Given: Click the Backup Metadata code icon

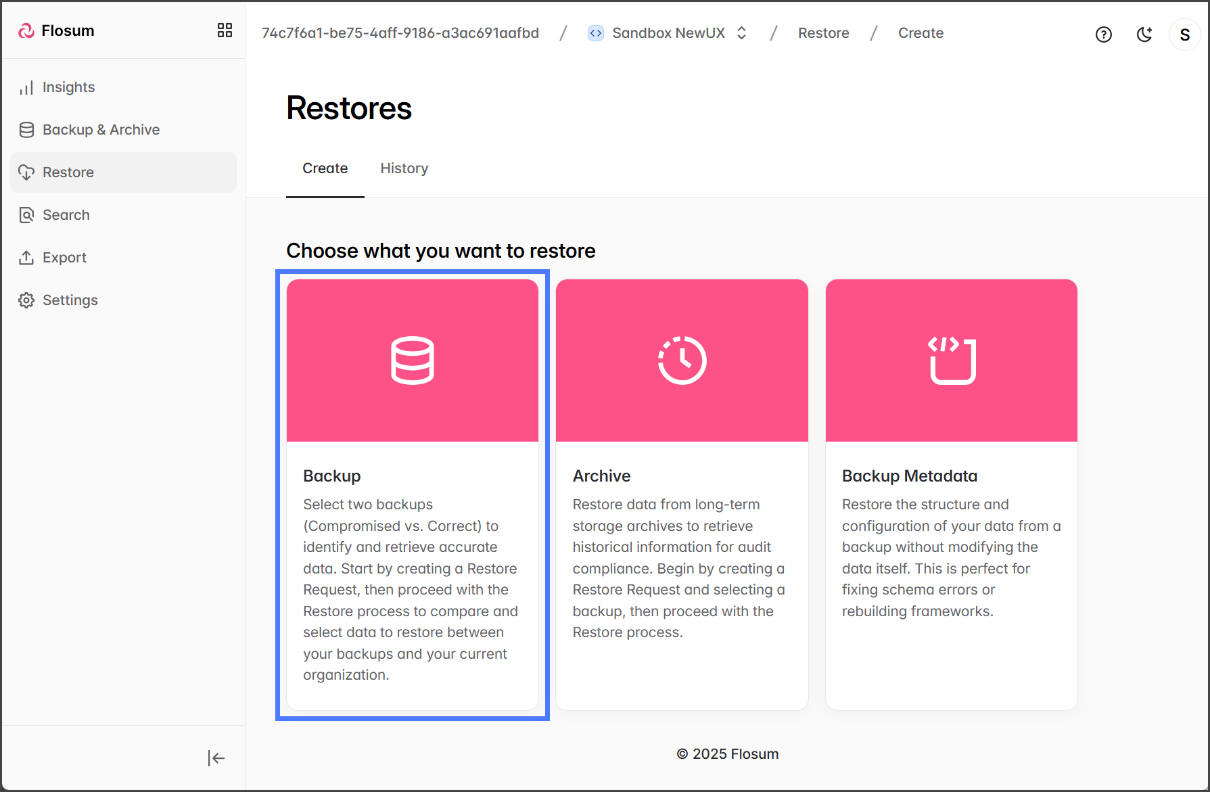Looking at the screenshot, I should (951, 360).
